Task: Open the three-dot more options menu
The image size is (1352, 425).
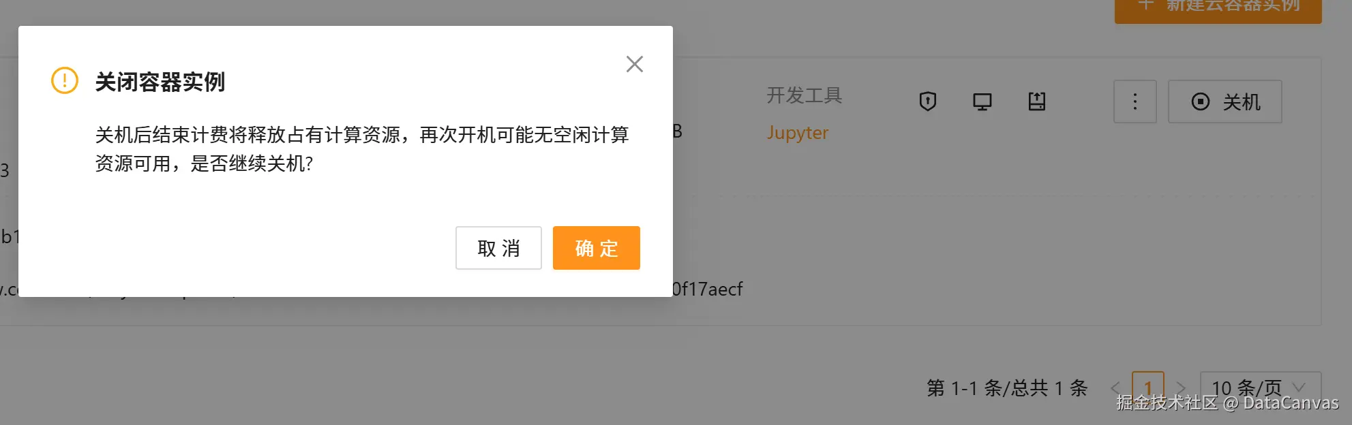Action: (1135, 101)
